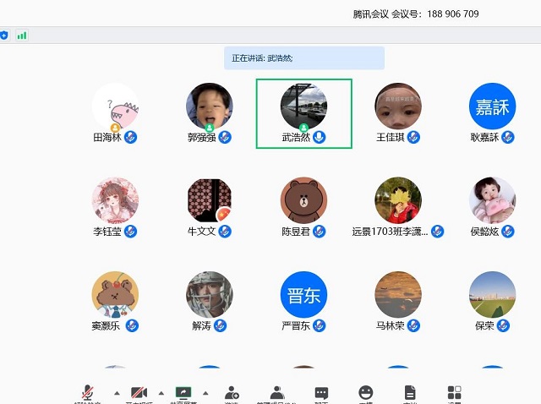Select 侯懿炫's baby photo avatar
The image size is (541, 404).
492,200
